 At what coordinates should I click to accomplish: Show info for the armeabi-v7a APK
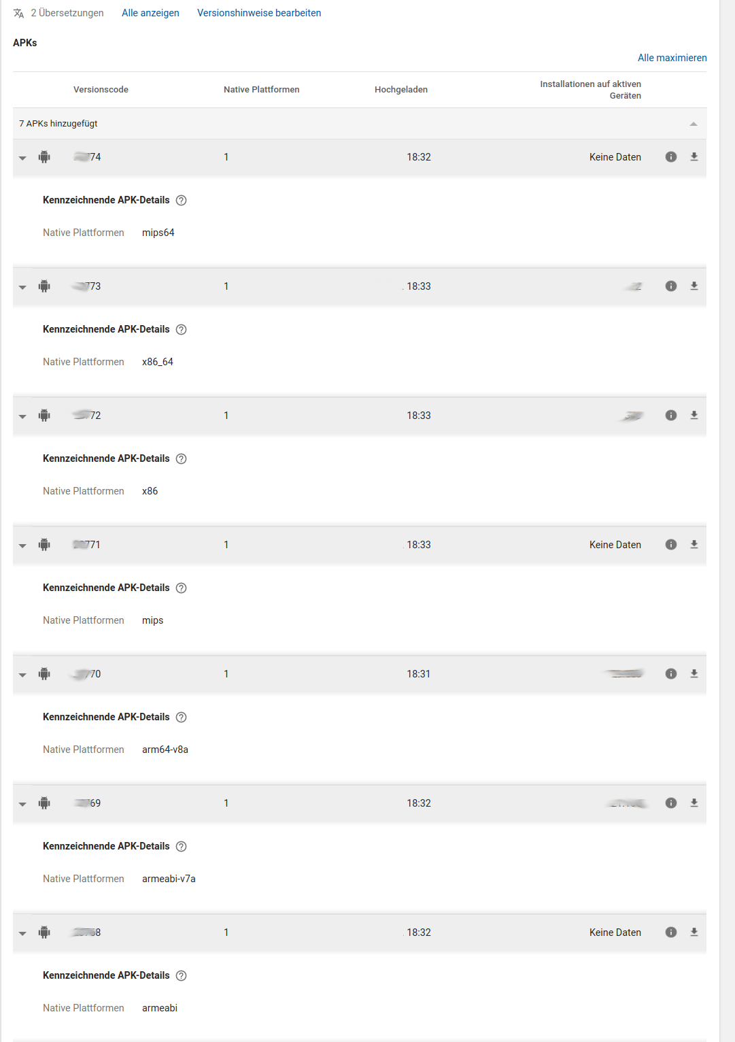tap(671, 803)
